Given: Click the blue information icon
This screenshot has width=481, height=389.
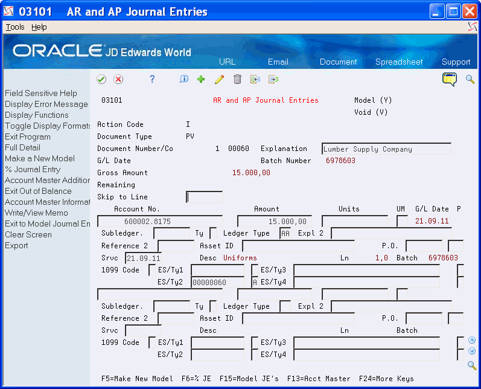Looking at the screenshot, I should coord(184,79).
